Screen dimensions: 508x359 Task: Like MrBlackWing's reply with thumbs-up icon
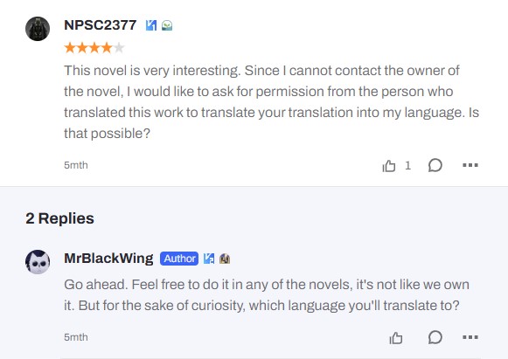(396, 338)
